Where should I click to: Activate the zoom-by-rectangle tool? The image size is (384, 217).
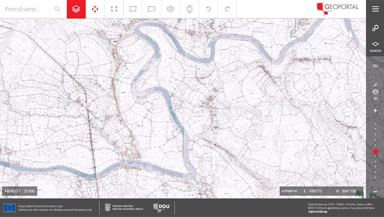133,8
